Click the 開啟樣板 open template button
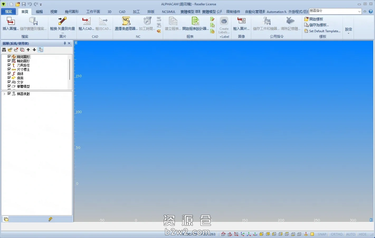The height and width of the screenshot is (238, 375). point(314,19)
